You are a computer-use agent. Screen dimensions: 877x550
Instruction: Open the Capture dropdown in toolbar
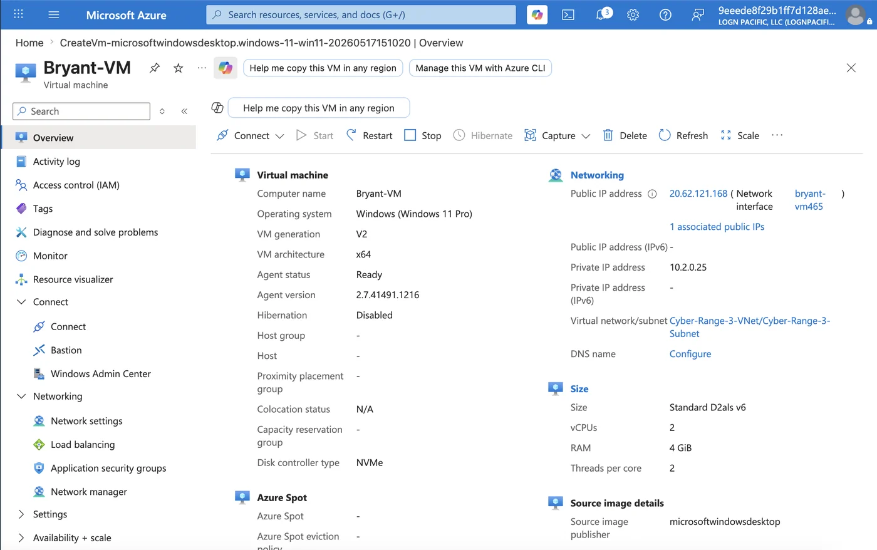pos(557,135)
